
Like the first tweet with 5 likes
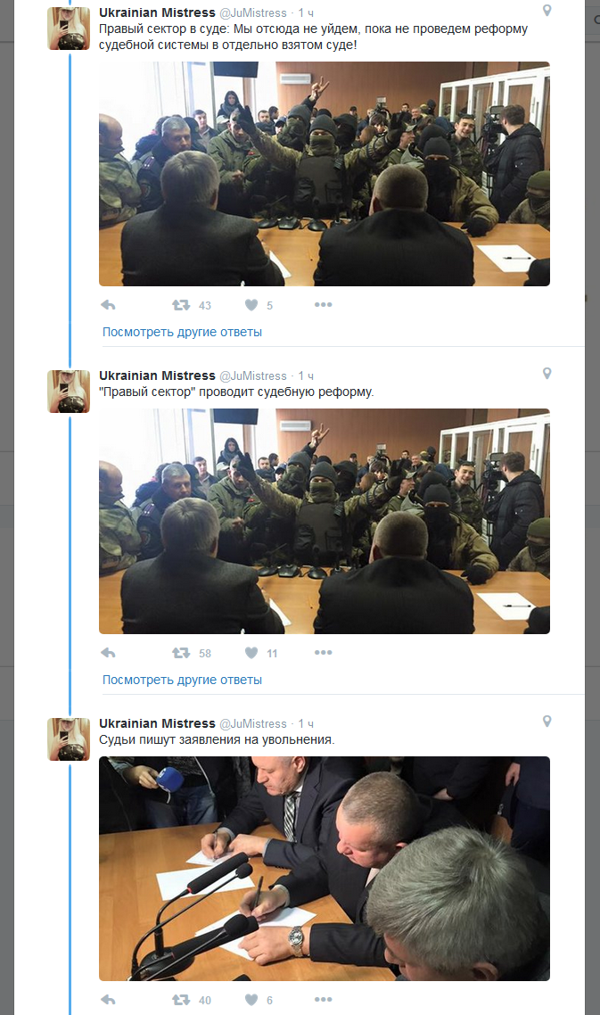pyautogui.click(x=251, y=305)
